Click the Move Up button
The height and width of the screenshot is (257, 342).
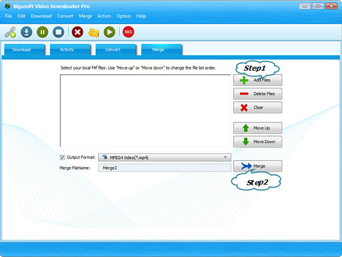point(258,128)
